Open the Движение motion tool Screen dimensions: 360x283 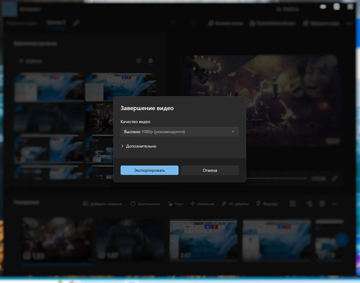(x=202, y=204)
